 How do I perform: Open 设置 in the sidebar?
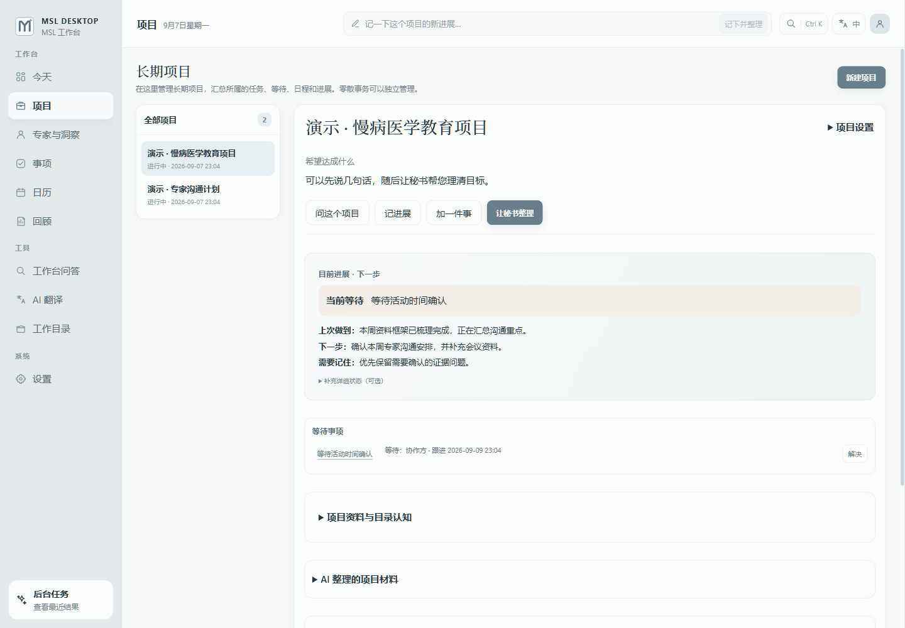tap(61, 379)
